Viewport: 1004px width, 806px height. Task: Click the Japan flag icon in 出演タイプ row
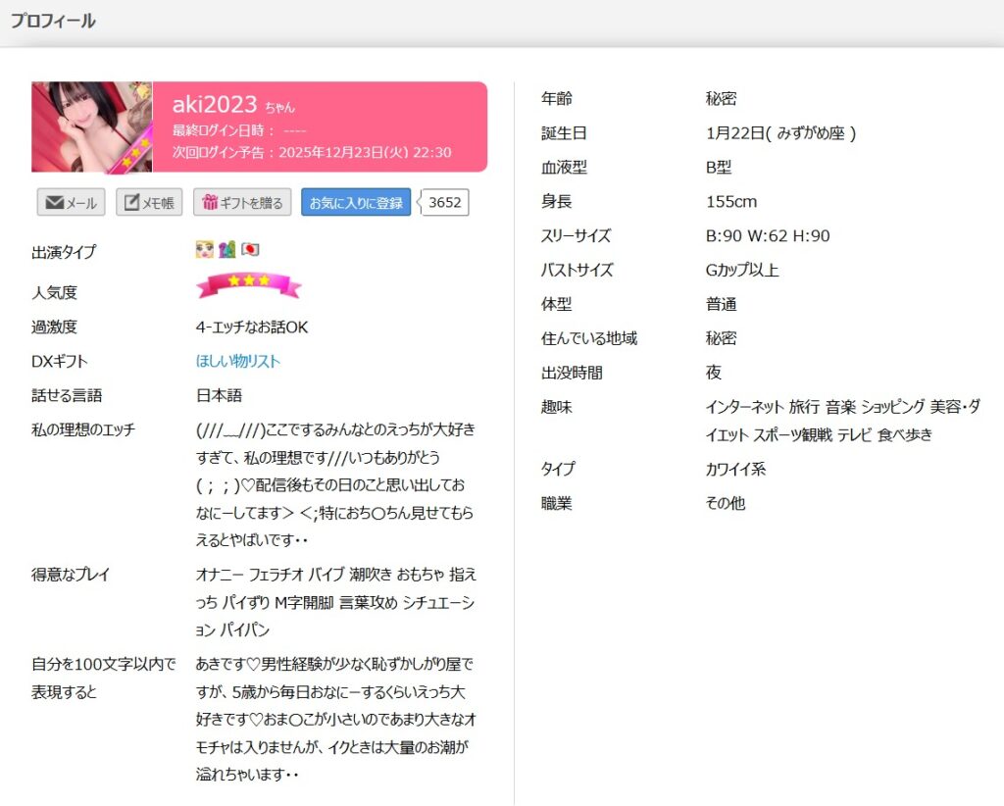point(250,250)
